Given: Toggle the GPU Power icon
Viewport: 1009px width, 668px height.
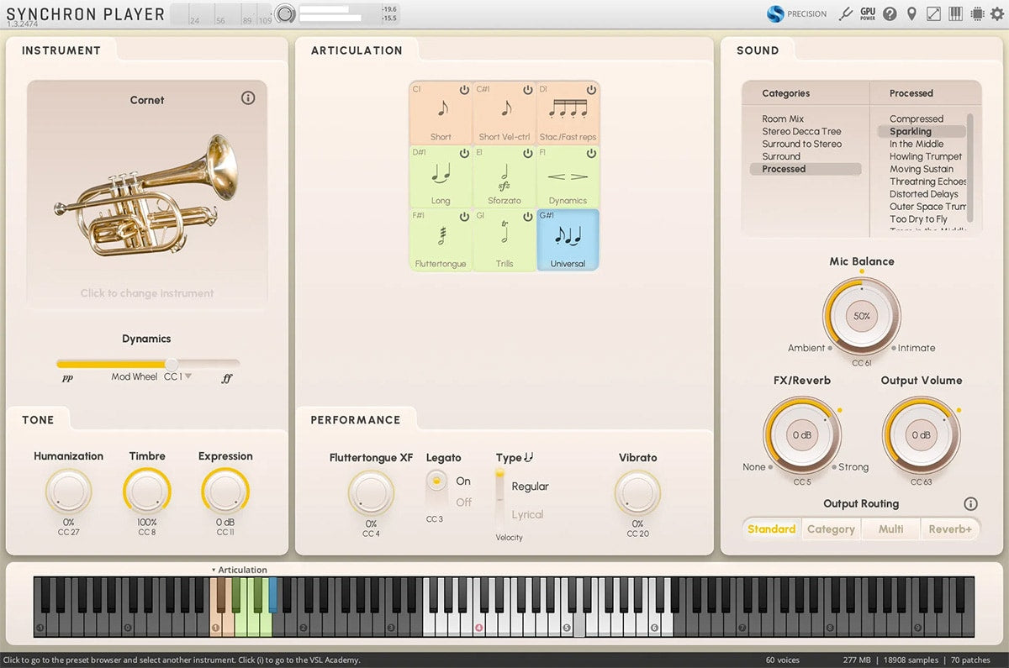Looking at the screenshot, I should 868,13.
